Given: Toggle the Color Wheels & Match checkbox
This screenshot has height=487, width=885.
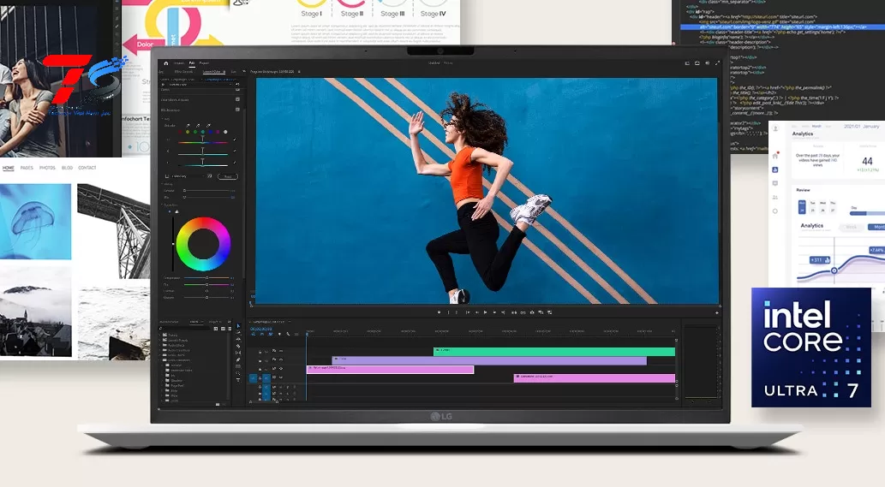Looking at the screenshot, I should click(238, 99).
